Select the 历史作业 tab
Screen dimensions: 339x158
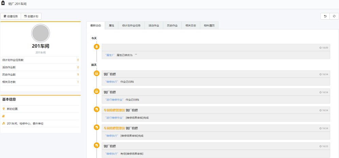[172, 25]
